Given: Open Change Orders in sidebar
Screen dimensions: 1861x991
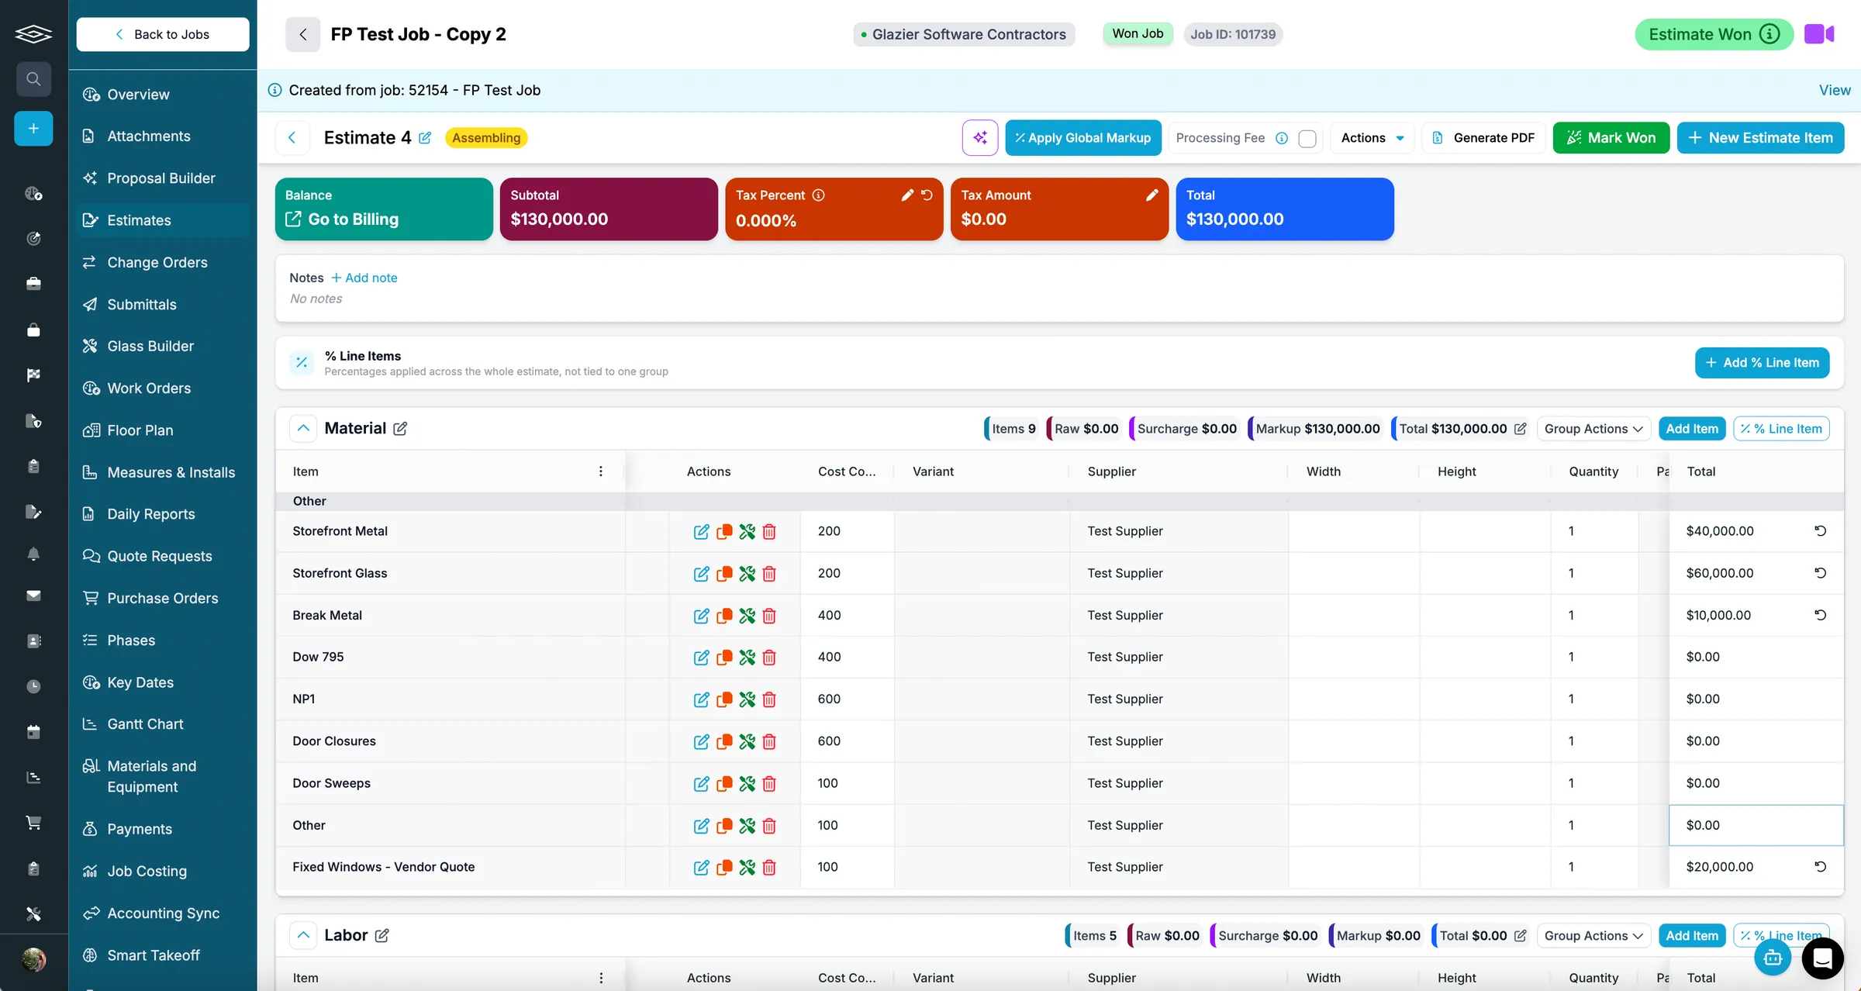Looking at the screenshot, I should click(x=157, y=262).
